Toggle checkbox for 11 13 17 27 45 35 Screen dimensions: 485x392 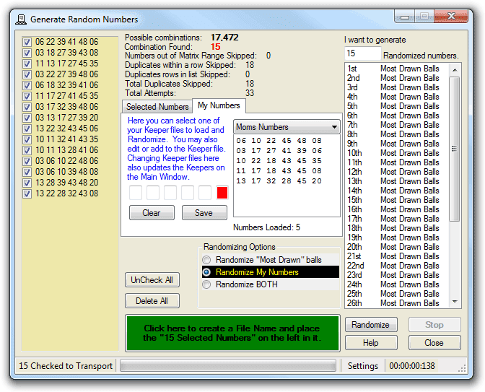(x=27, y=64)
